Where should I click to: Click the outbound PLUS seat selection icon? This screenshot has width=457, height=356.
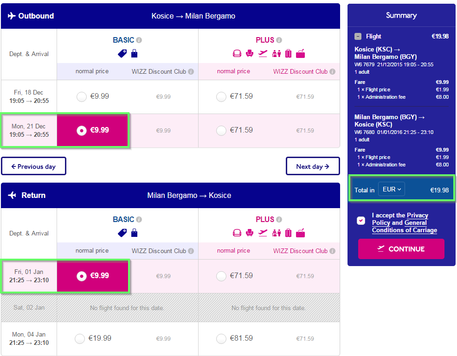click(x=250, y=54)
